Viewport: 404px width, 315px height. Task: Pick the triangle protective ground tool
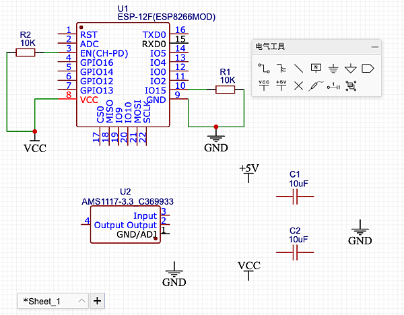pyautogui.click(x=350, y=68)
